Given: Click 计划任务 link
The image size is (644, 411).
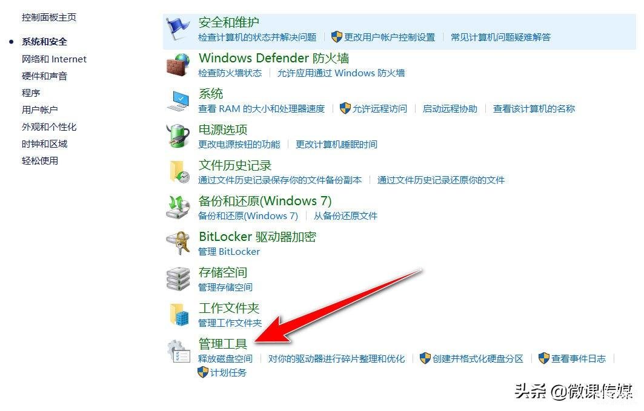Looking at the screenshot, I should pyautogui.click(x=228, y=373).
